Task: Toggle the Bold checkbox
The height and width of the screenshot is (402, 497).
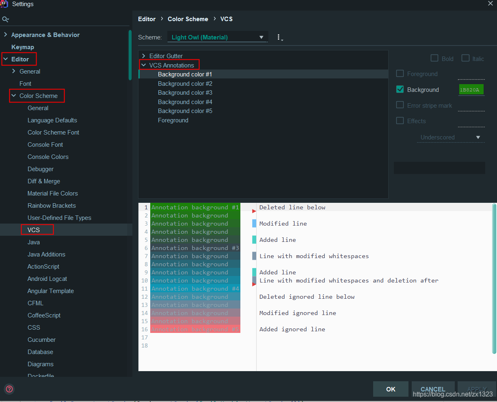Action: (x=434, y=58)
